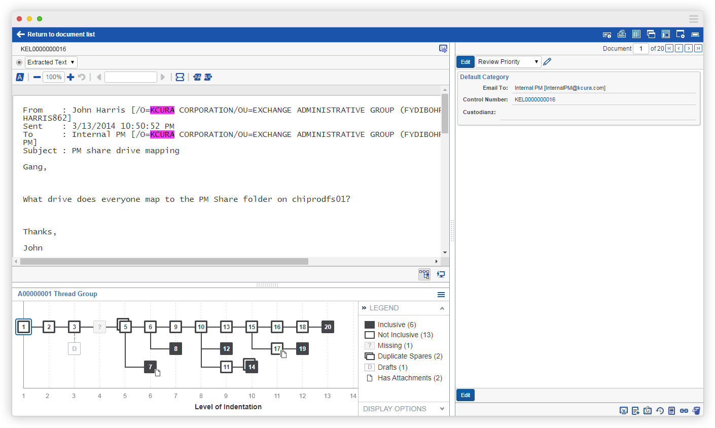The width and height of the screenshot is (715, 428).
Task: Go to next search hit arrow
Action: click(x=163, y=77)
